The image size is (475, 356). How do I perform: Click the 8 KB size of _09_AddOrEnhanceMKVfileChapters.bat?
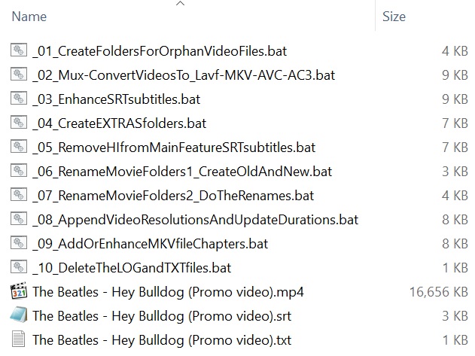455,244
